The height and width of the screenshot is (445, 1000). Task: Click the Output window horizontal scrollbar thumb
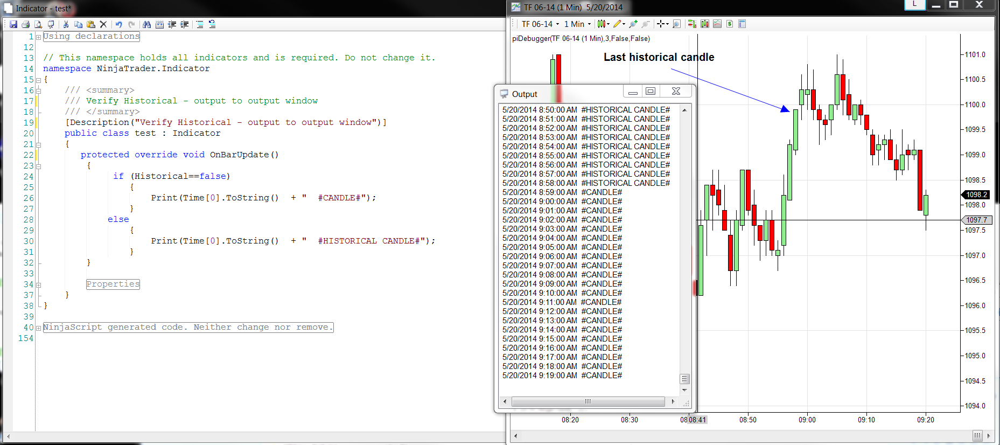pyautogui.click(x=588, y=401)
